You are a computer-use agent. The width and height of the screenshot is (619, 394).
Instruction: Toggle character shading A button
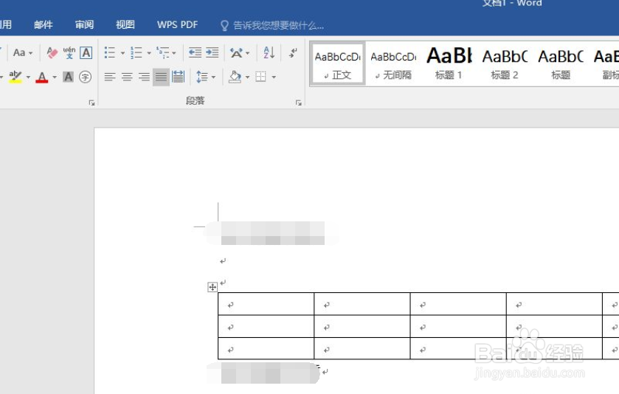pyautogui.click(x=69, y=77)
